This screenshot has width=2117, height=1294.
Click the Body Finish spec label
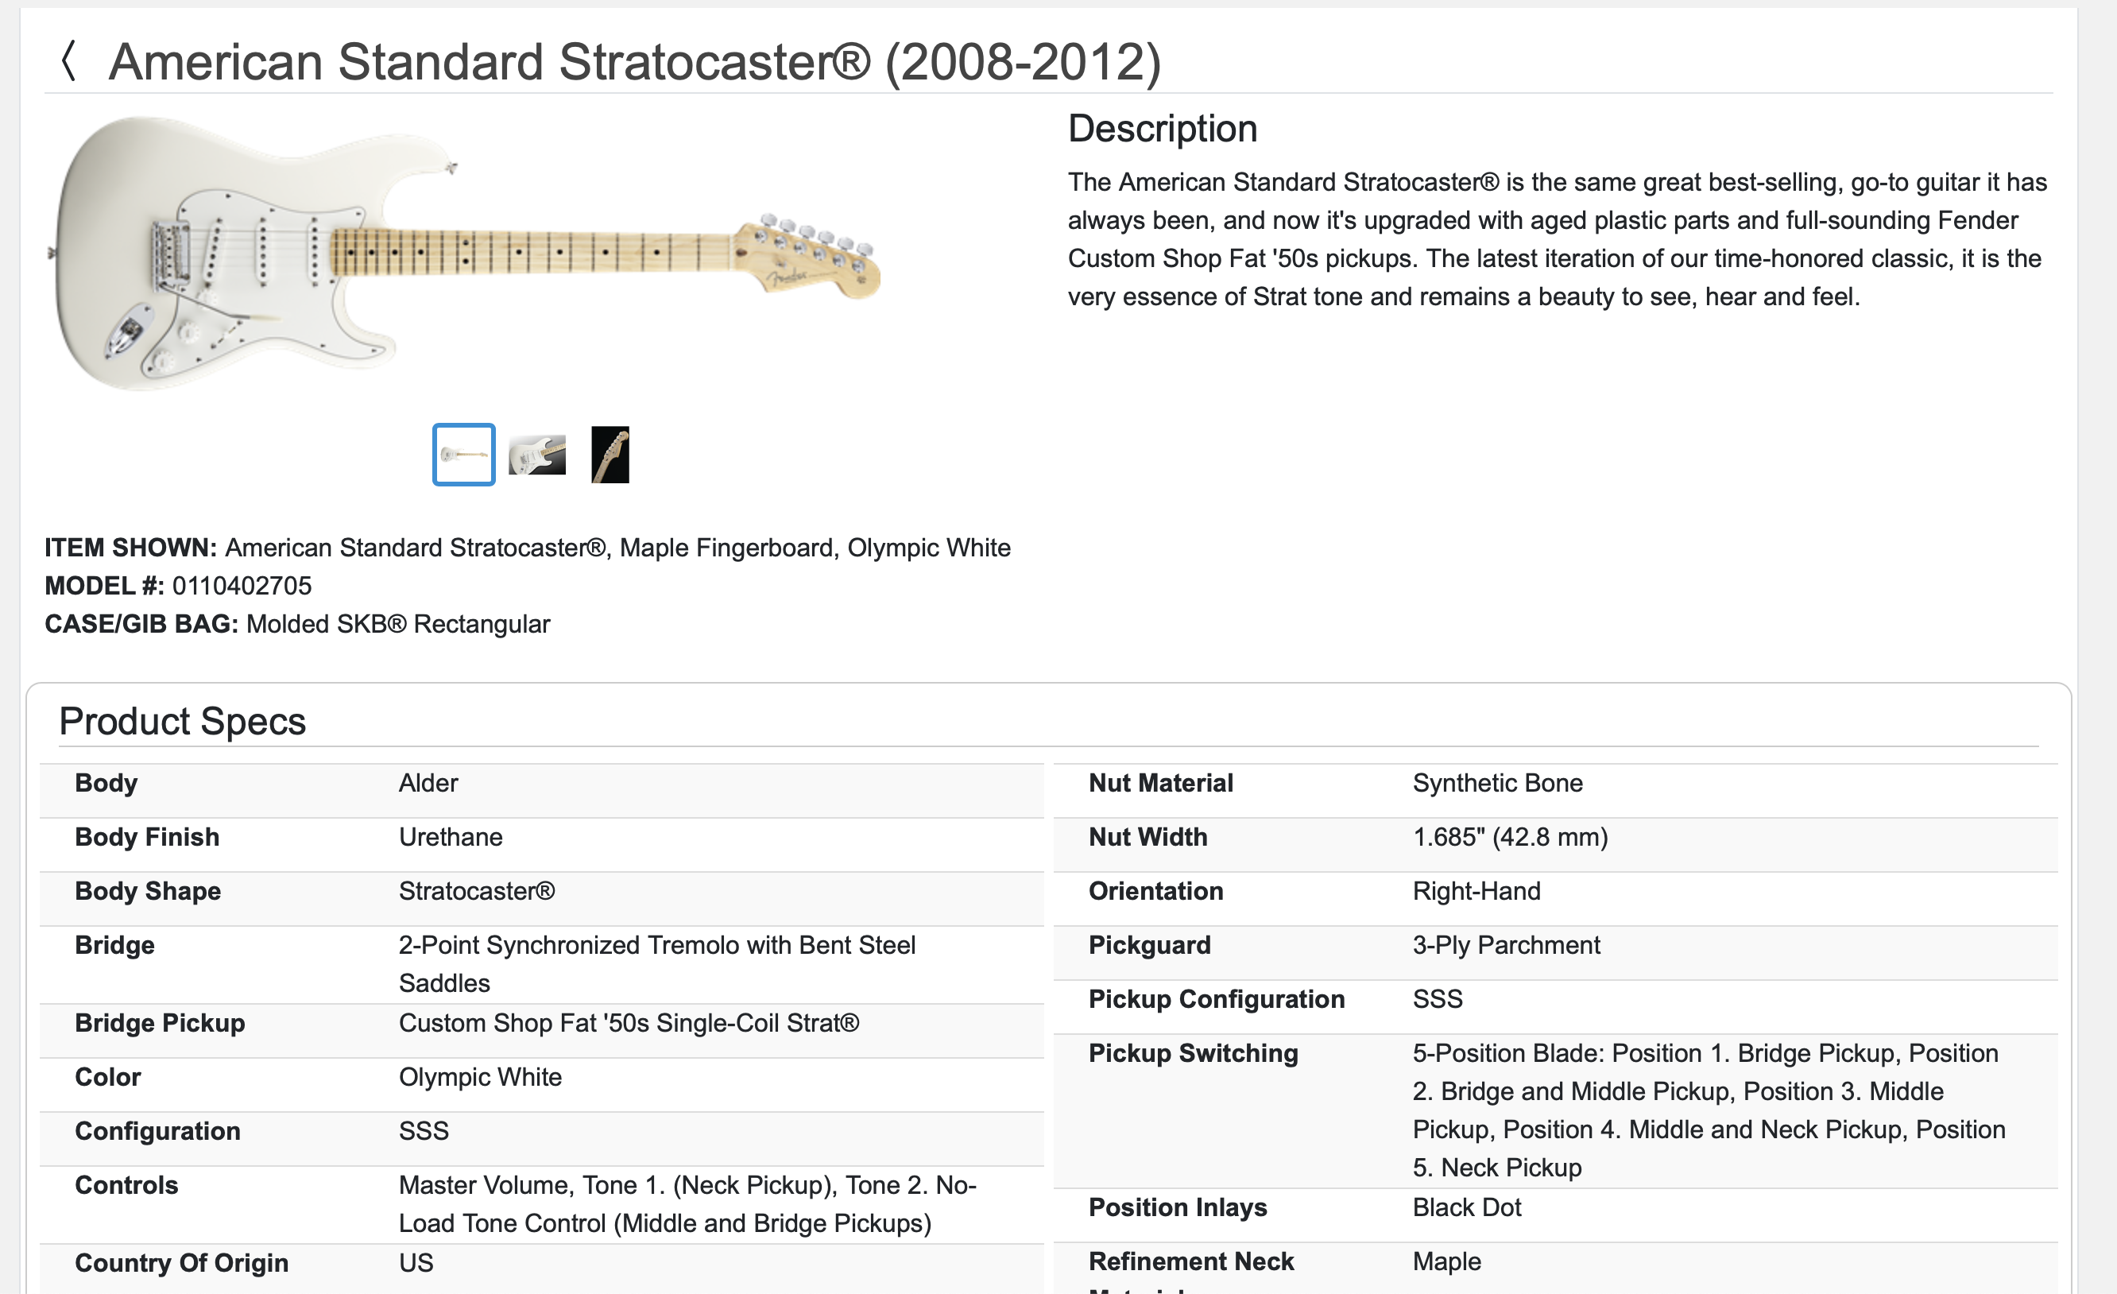pyautogui.click(x=147, y=837)
